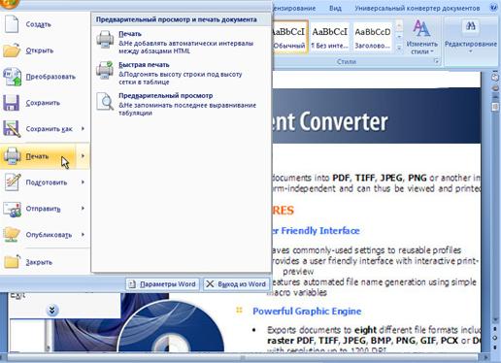Select Печать item in the print submenu

click(x=182, y=42)
